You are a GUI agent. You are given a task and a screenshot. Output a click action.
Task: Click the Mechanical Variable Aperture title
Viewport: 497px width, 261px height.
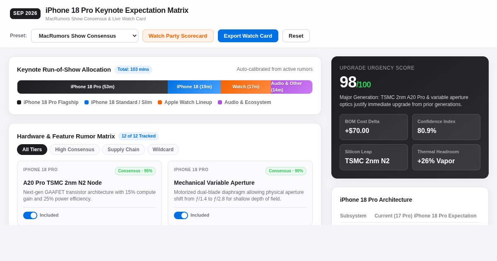(x=214, y=183)
